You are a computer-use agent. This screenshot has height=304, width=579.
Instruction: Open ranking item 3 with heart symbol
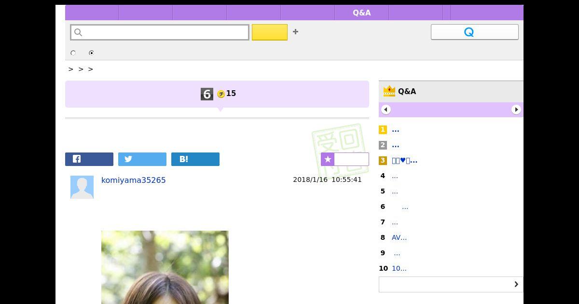[x=405, y=161]
